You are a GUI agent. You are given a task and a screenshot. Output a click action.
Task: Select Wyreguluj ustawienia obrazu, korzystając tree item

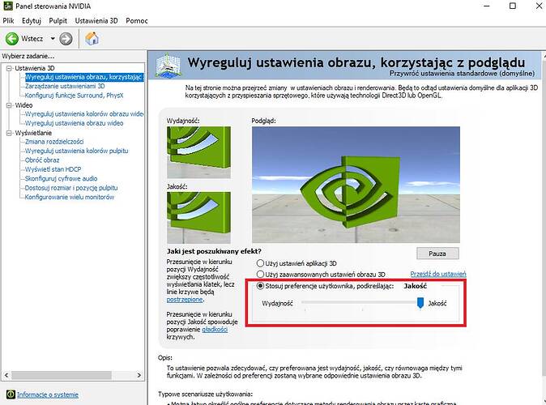click(84, 77)
